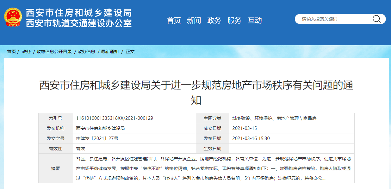Navigate to 首页 via breadcrumb link
The height and width of the screenshot is (189, 391).
12,52
